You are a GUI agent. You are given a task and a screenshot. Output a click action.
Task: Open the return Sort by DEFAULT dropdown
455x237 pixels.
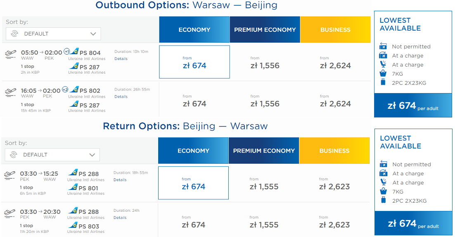(52, 155)
